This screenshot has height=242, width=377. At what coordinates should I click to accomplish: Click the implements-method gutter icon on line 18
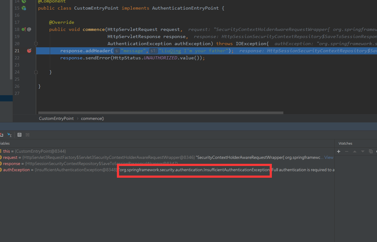click(24, 29)
